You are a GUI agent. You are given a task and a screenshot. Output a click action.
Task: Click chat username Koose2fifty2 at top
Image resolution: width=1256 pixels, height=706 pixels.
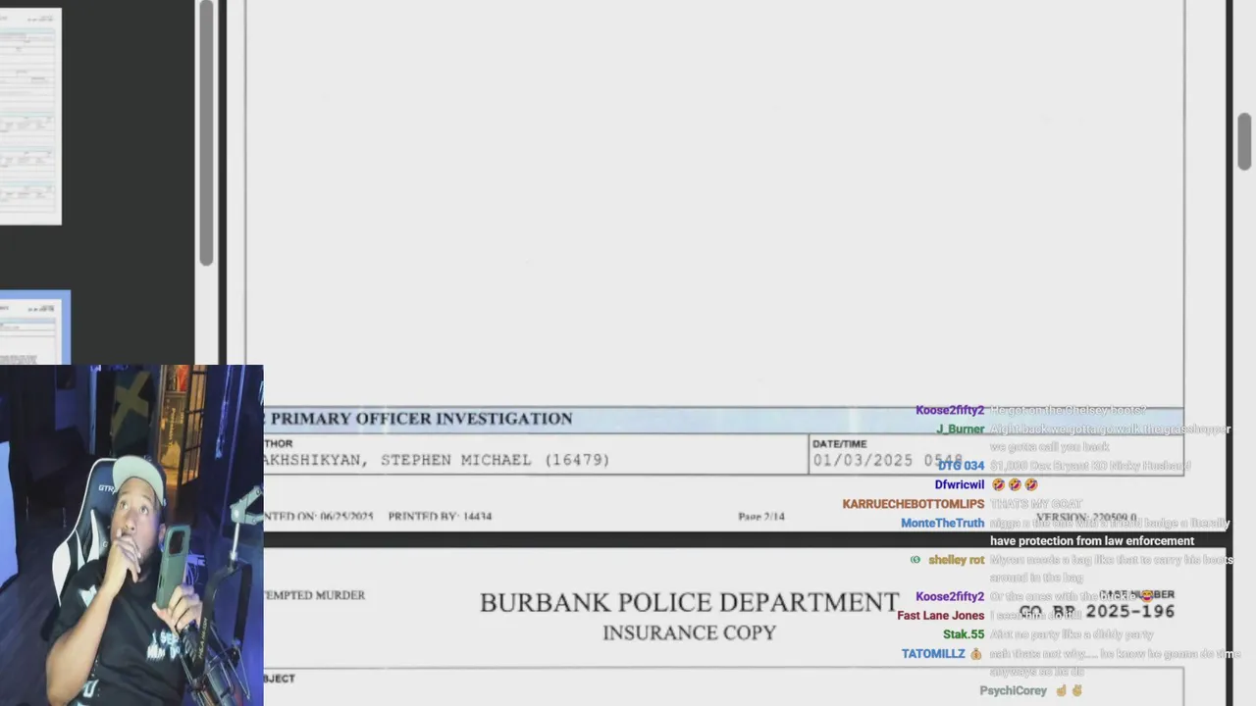click(949, 410)
